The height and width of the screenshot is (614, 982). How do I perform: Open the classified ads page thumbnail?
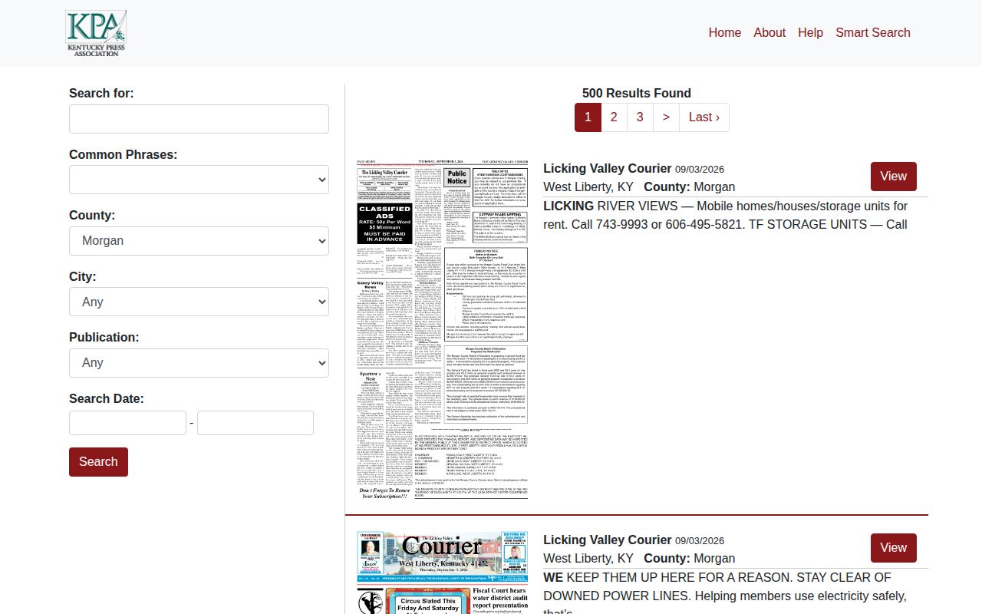[x=443, y=330]
